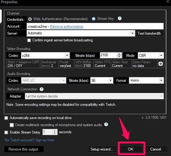Open the Format dropdown showing mono
Screen dimensions: 171x156
pyautogui.click(x=146, y=80)
